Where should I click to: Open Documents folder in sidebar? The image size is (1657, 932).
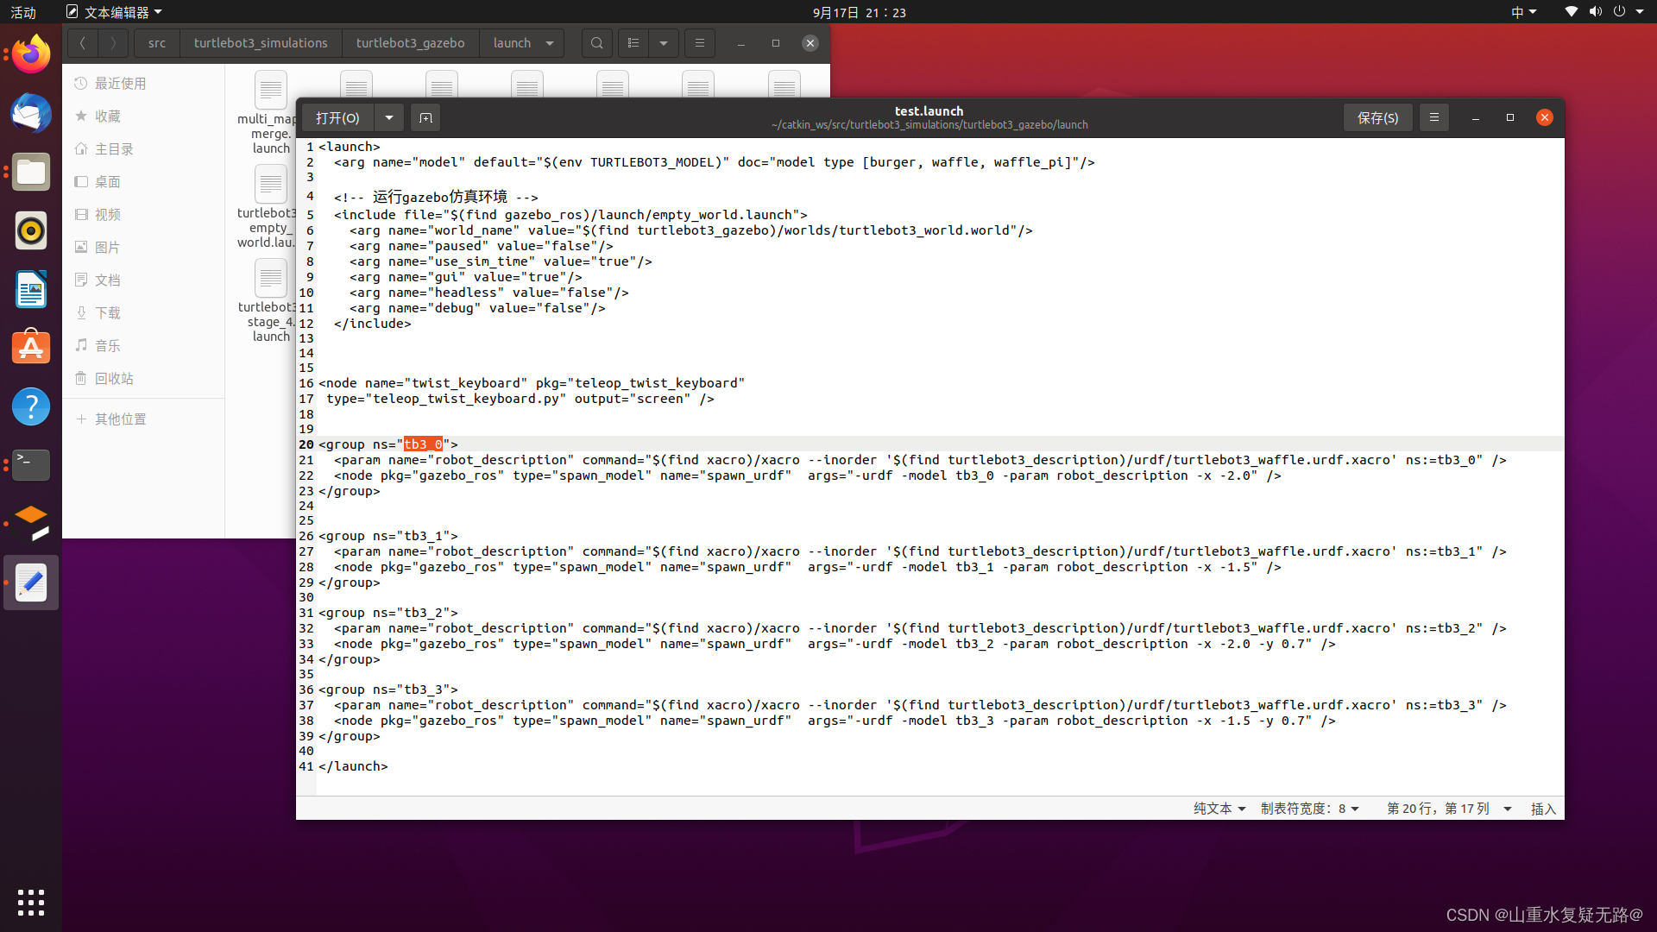point(143,280)
